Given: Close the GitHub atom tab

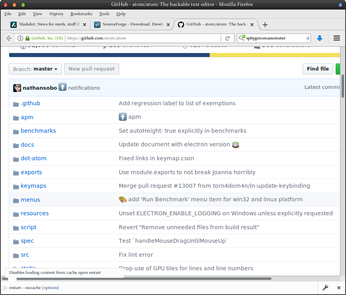Looking at the screenshot, I should (x=252, y=25).
